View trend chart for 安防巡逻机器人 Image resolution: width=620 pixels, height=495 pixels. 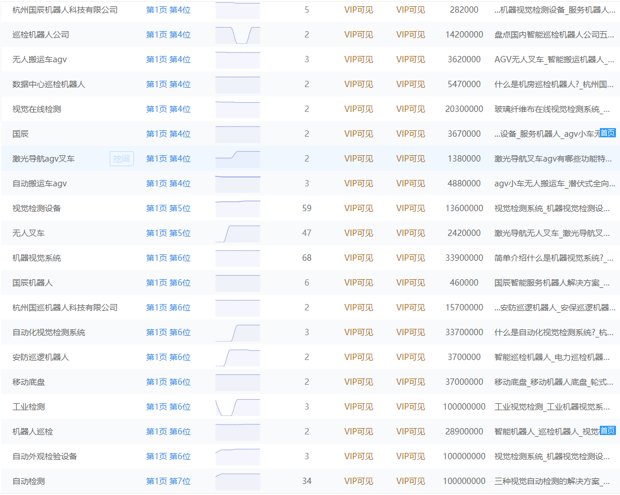click(x=238, y=357)
